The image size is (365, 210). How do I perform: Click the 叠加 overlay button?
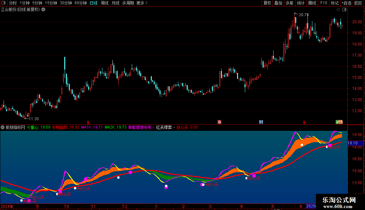pos(278,3)
